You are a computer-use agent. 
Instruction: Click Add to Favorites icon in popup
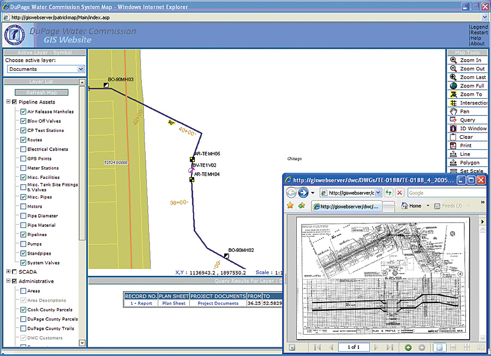coord(302,206)
